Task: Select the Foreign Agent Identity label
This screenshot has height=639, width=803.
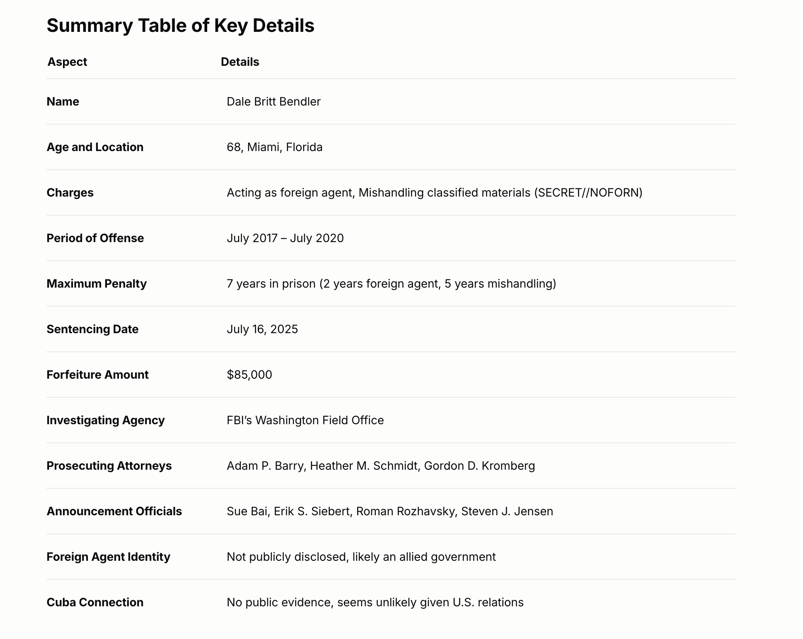Action: point(108,557)
